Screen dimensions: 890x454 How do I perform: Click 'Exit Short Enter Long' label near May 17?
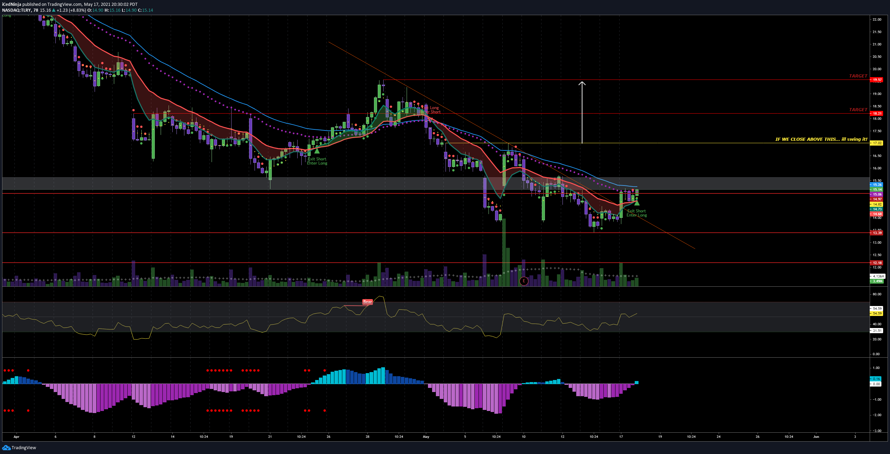[x=637, y=213]
